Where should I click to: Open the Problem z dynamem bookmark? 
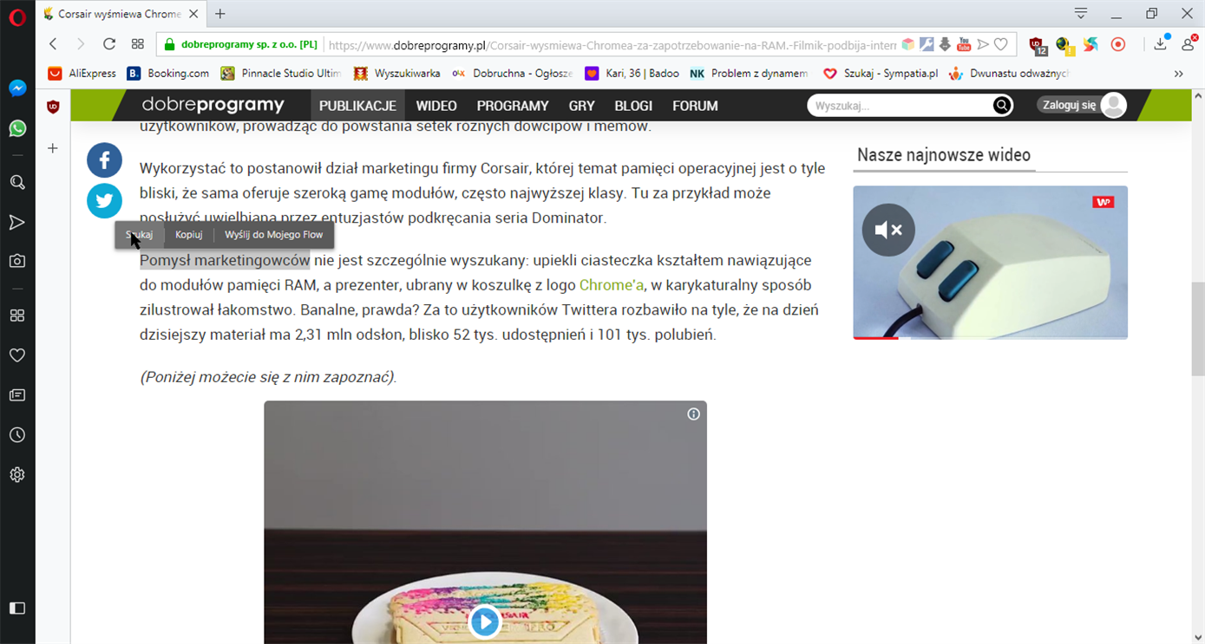[750, 74]
